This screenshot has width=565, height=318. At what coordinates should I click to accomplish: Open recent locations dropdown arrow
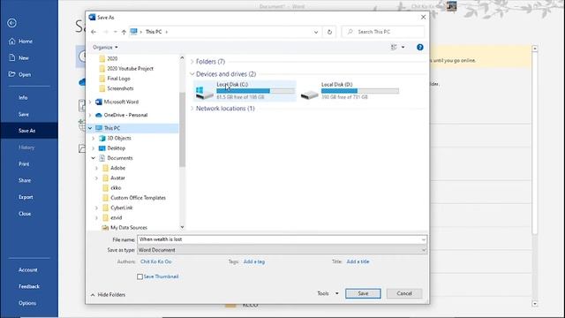pyautogui.click(x=116, y=32)
